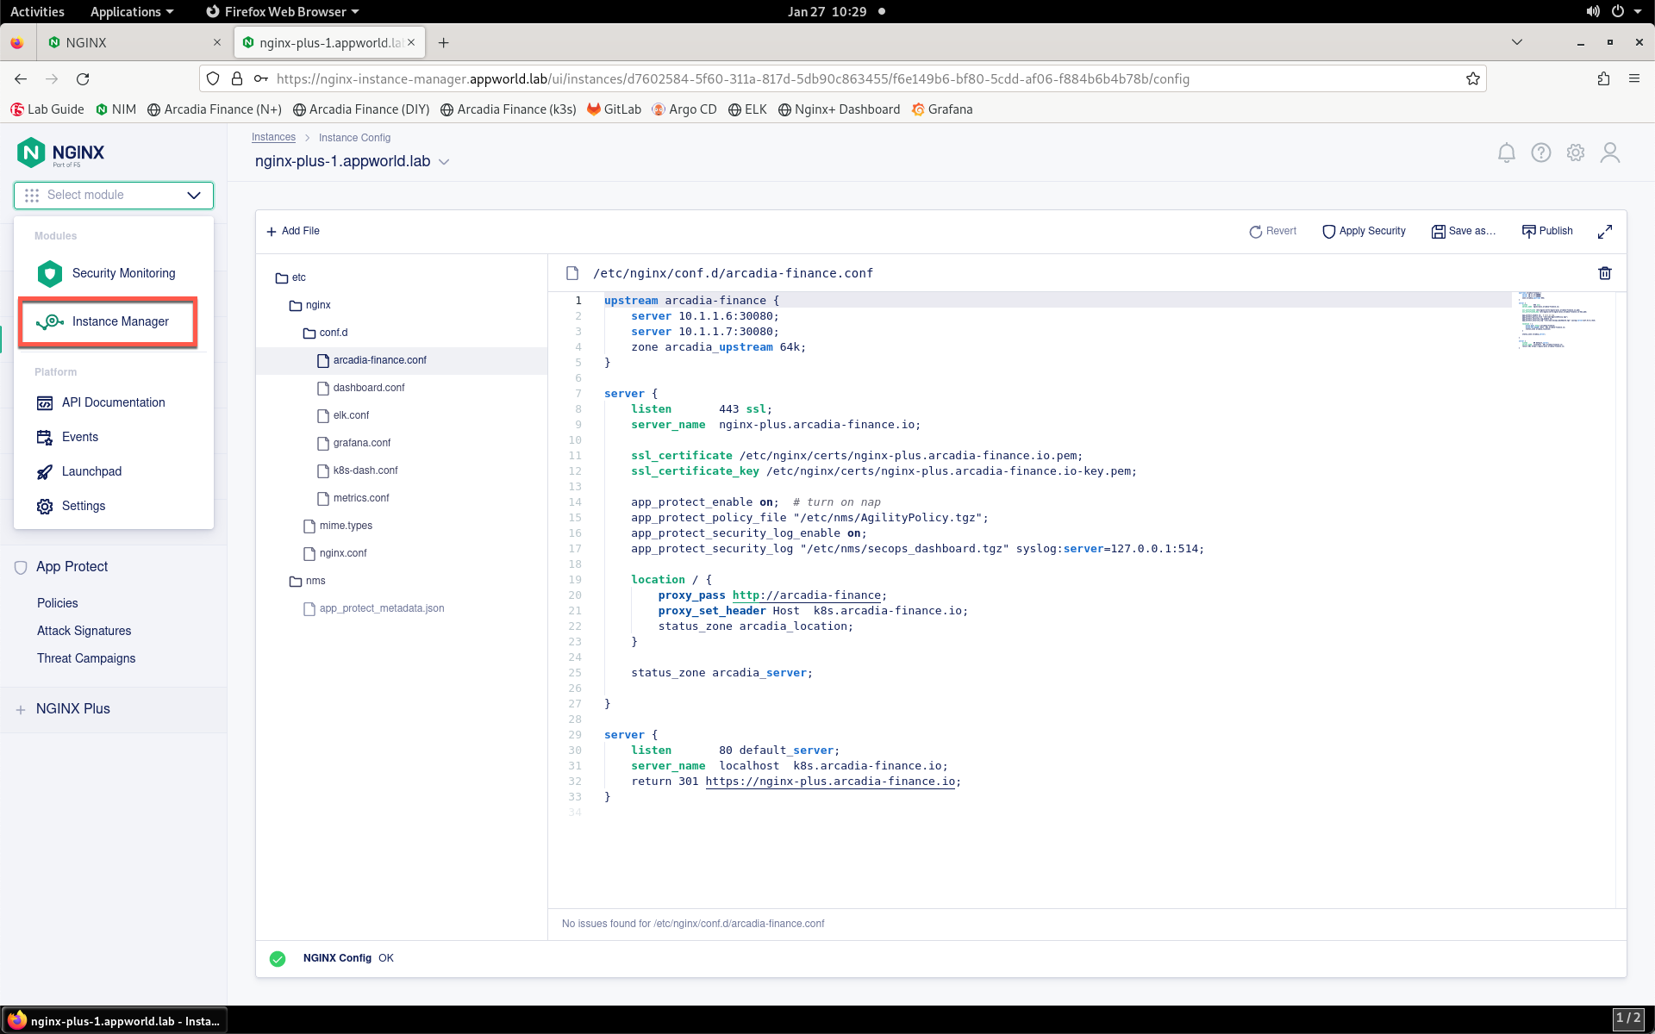Open the settings gear icon in header
1655x1034 pixels.
[1575, 153]
